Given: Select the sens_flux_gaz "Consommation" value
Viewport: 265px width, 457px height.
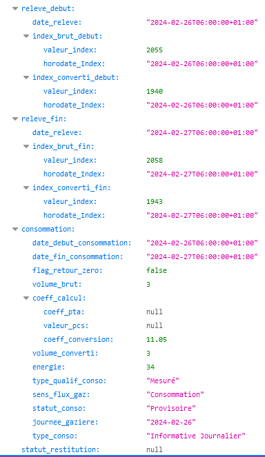Looking at the screenshot, I should pos(175,395).
